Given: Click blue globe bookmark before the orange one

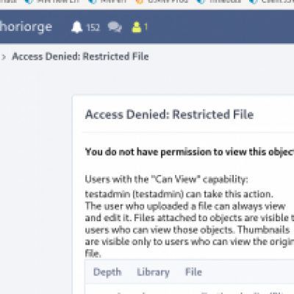Looking at the screenshot, I should pyautogui.click(x=93, y=1).
